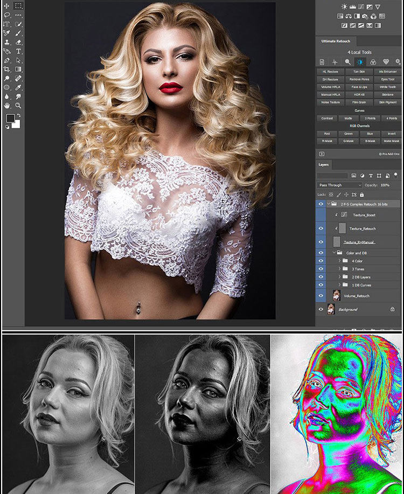
Task: Click the Remove Pores button
Action: pos(359,79)
